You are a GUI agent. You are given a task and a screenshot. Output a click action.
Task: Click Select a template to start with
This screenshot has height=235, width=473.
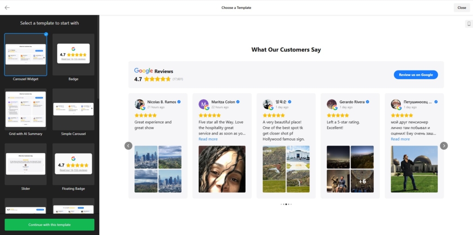click(x=49, y=23)
